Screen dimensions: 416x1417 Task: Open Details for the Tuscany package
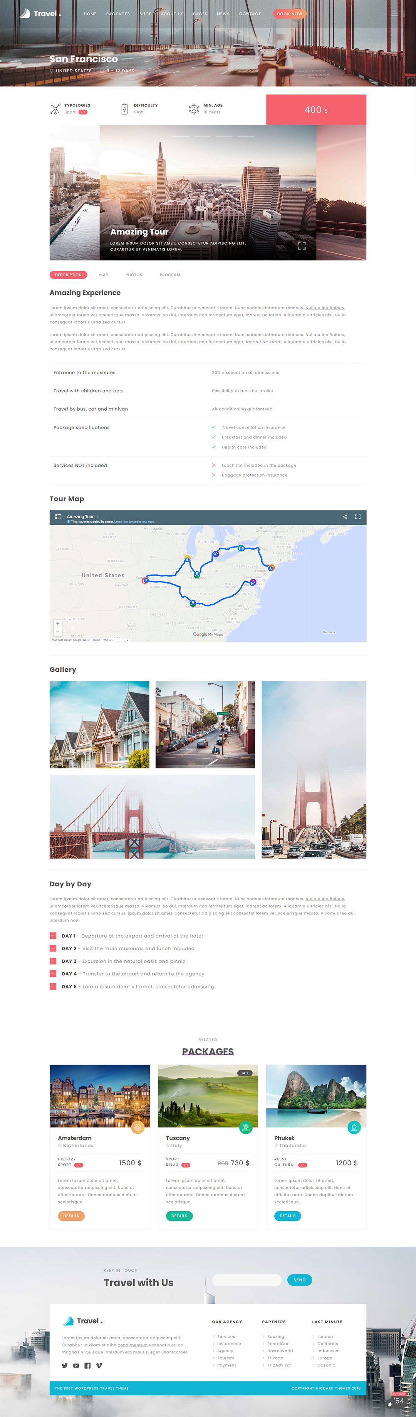tap(179, 1216)
